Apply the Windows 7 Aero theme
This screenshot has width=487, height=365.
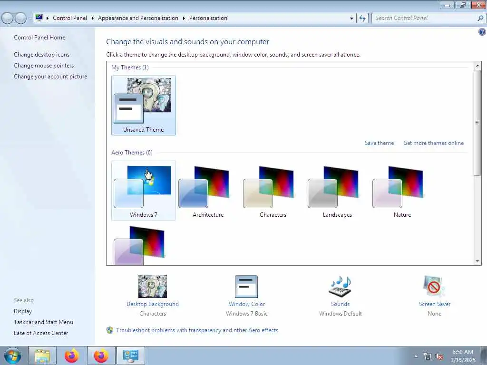click(144, 190)
